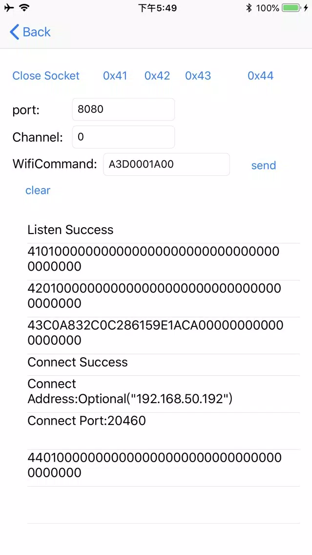Viewport: 312px width, 555px height.
Task: Tap the Back chevron arrow icon
Action: [x=15, y=32]
